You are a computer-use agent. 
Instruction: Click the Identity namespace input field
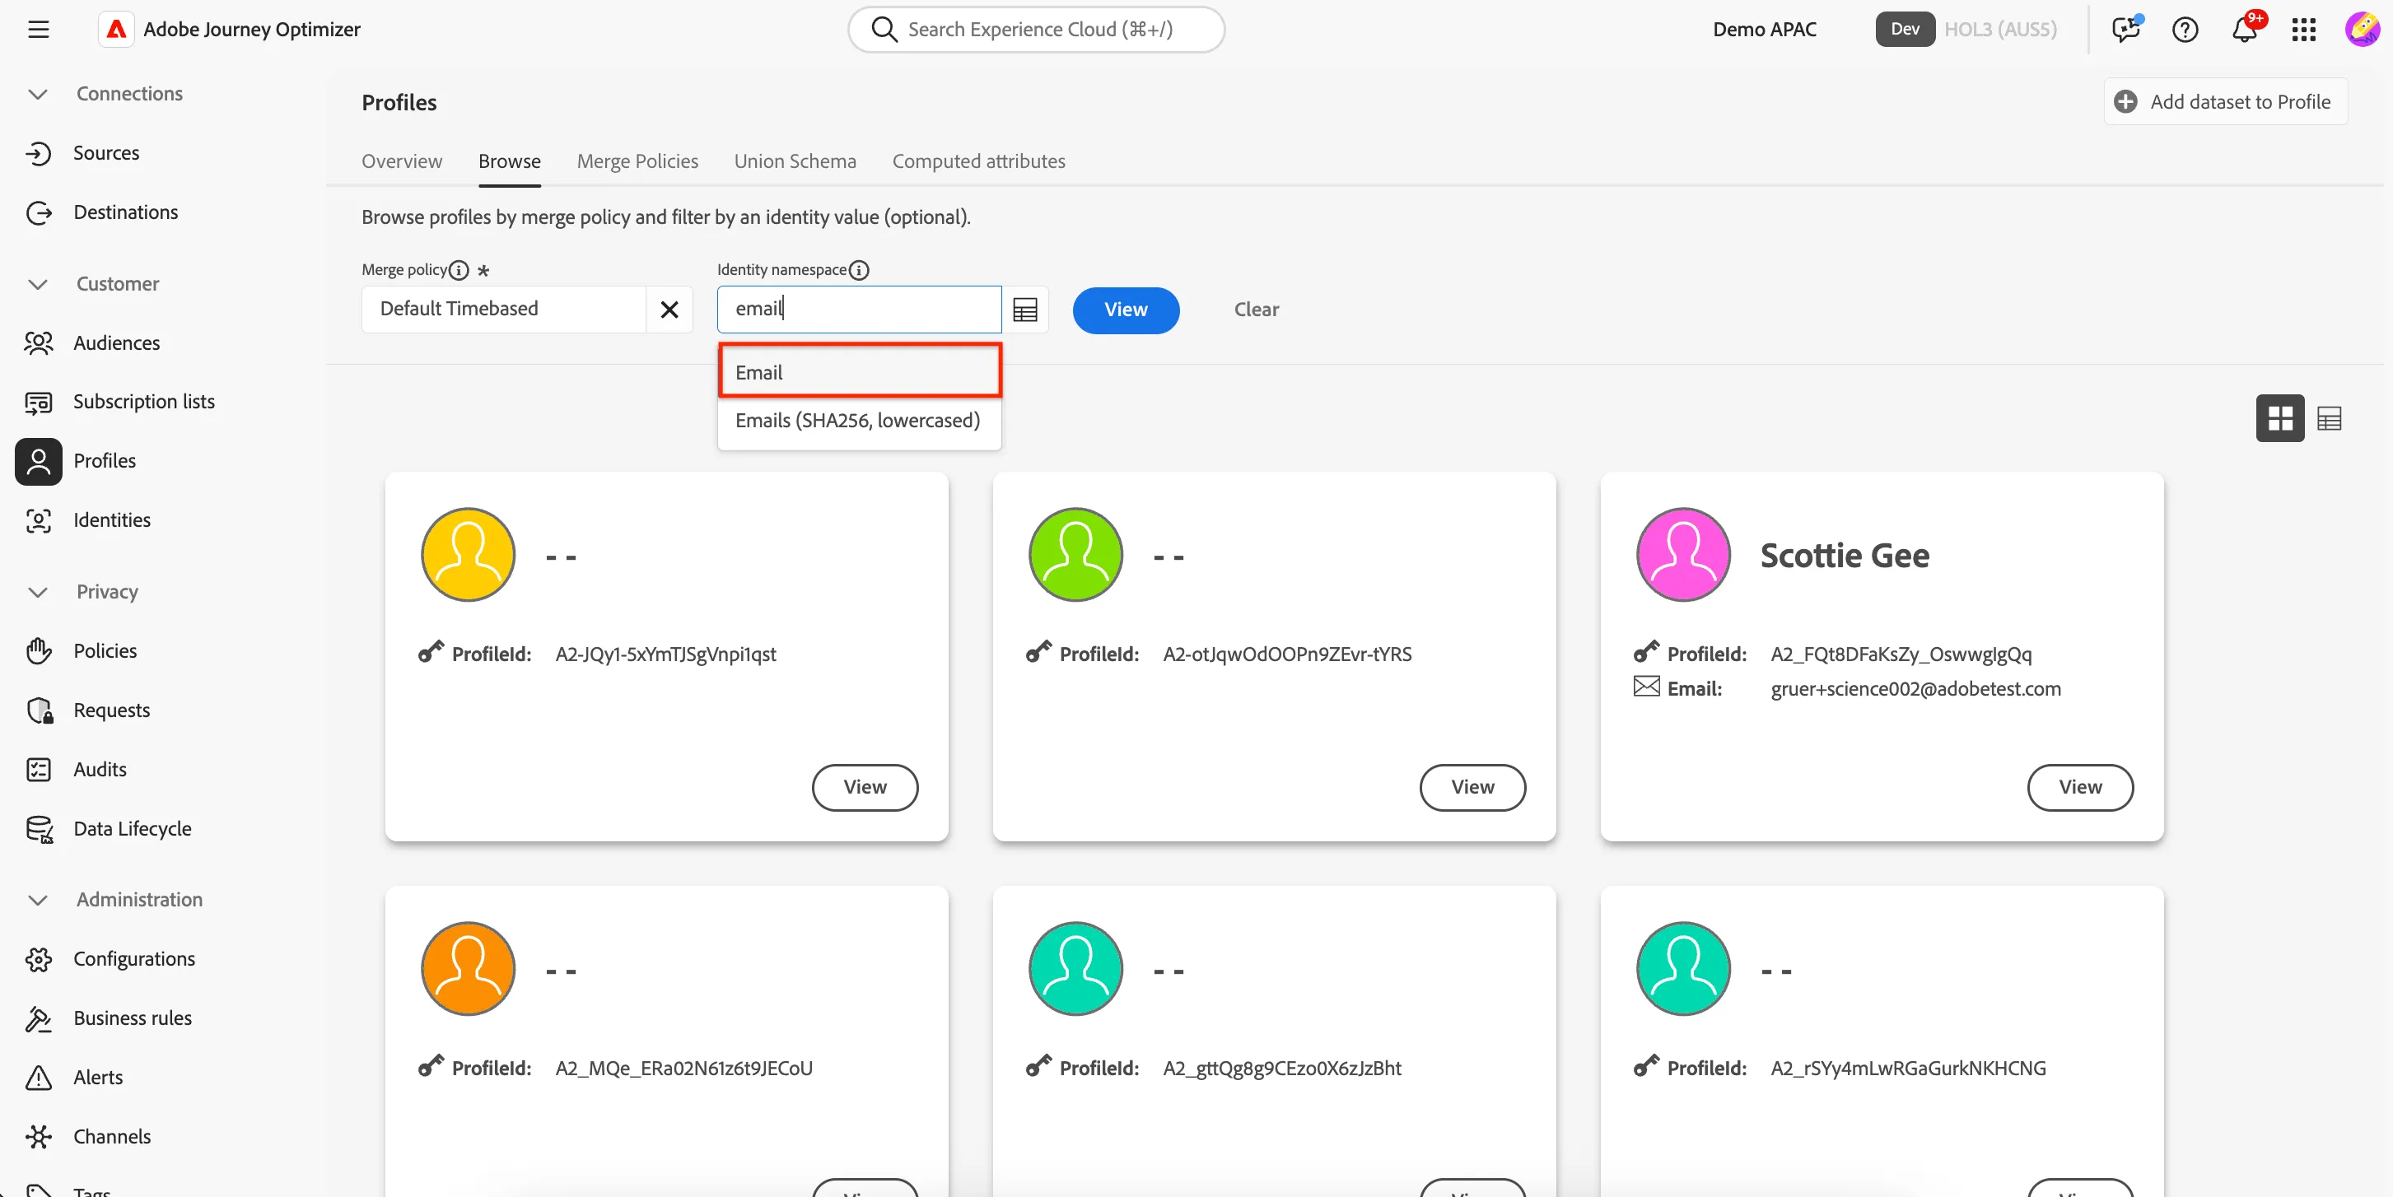tap(859, 310)
